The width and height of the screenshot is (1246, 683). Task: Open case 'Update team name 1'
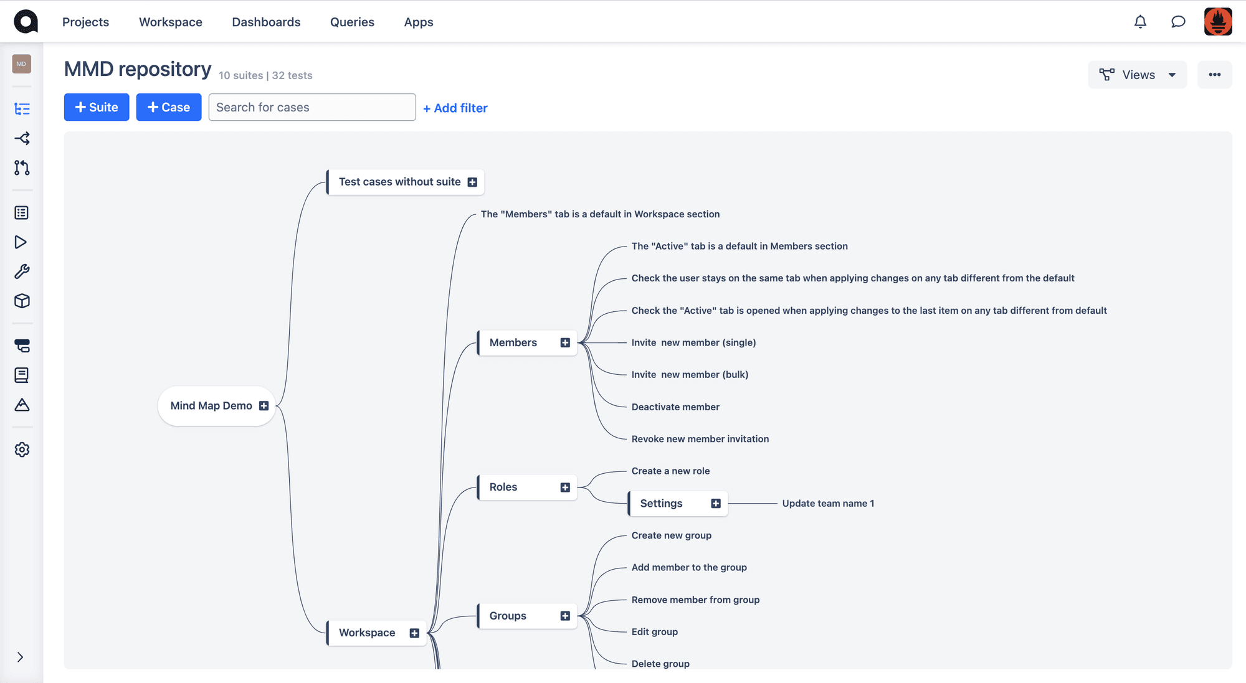pos(828,504)
